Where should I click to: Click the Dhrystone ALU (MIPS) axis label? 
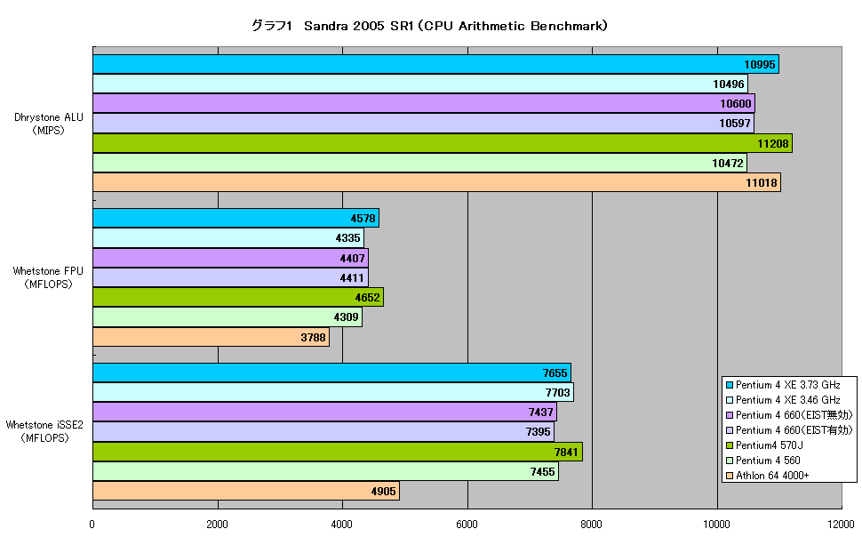point(48,124)
